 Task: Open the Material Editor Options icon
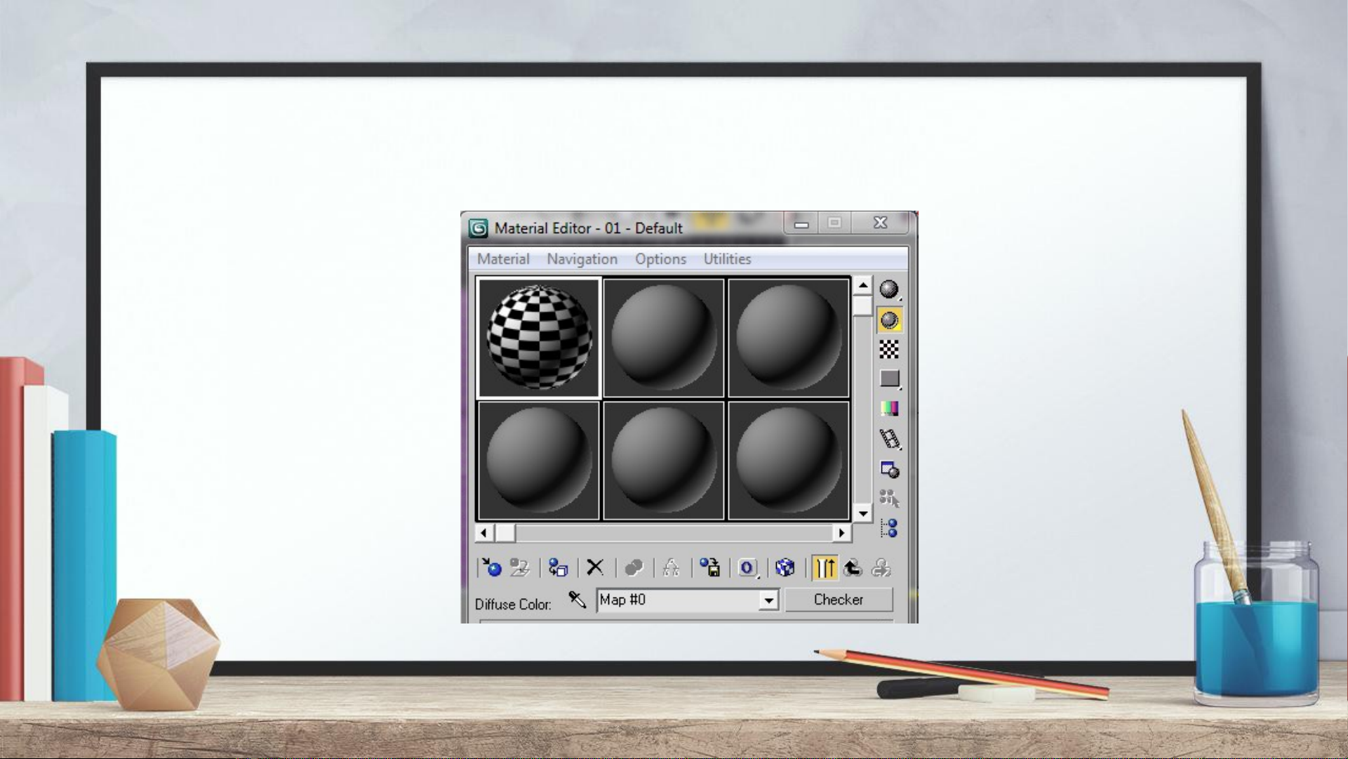click(x=889, y=469)
